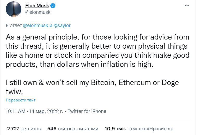This screenshot has height=135, width=201.
Task: Click the tweet paragraph starting As a general principle
Action: point(98,51)
